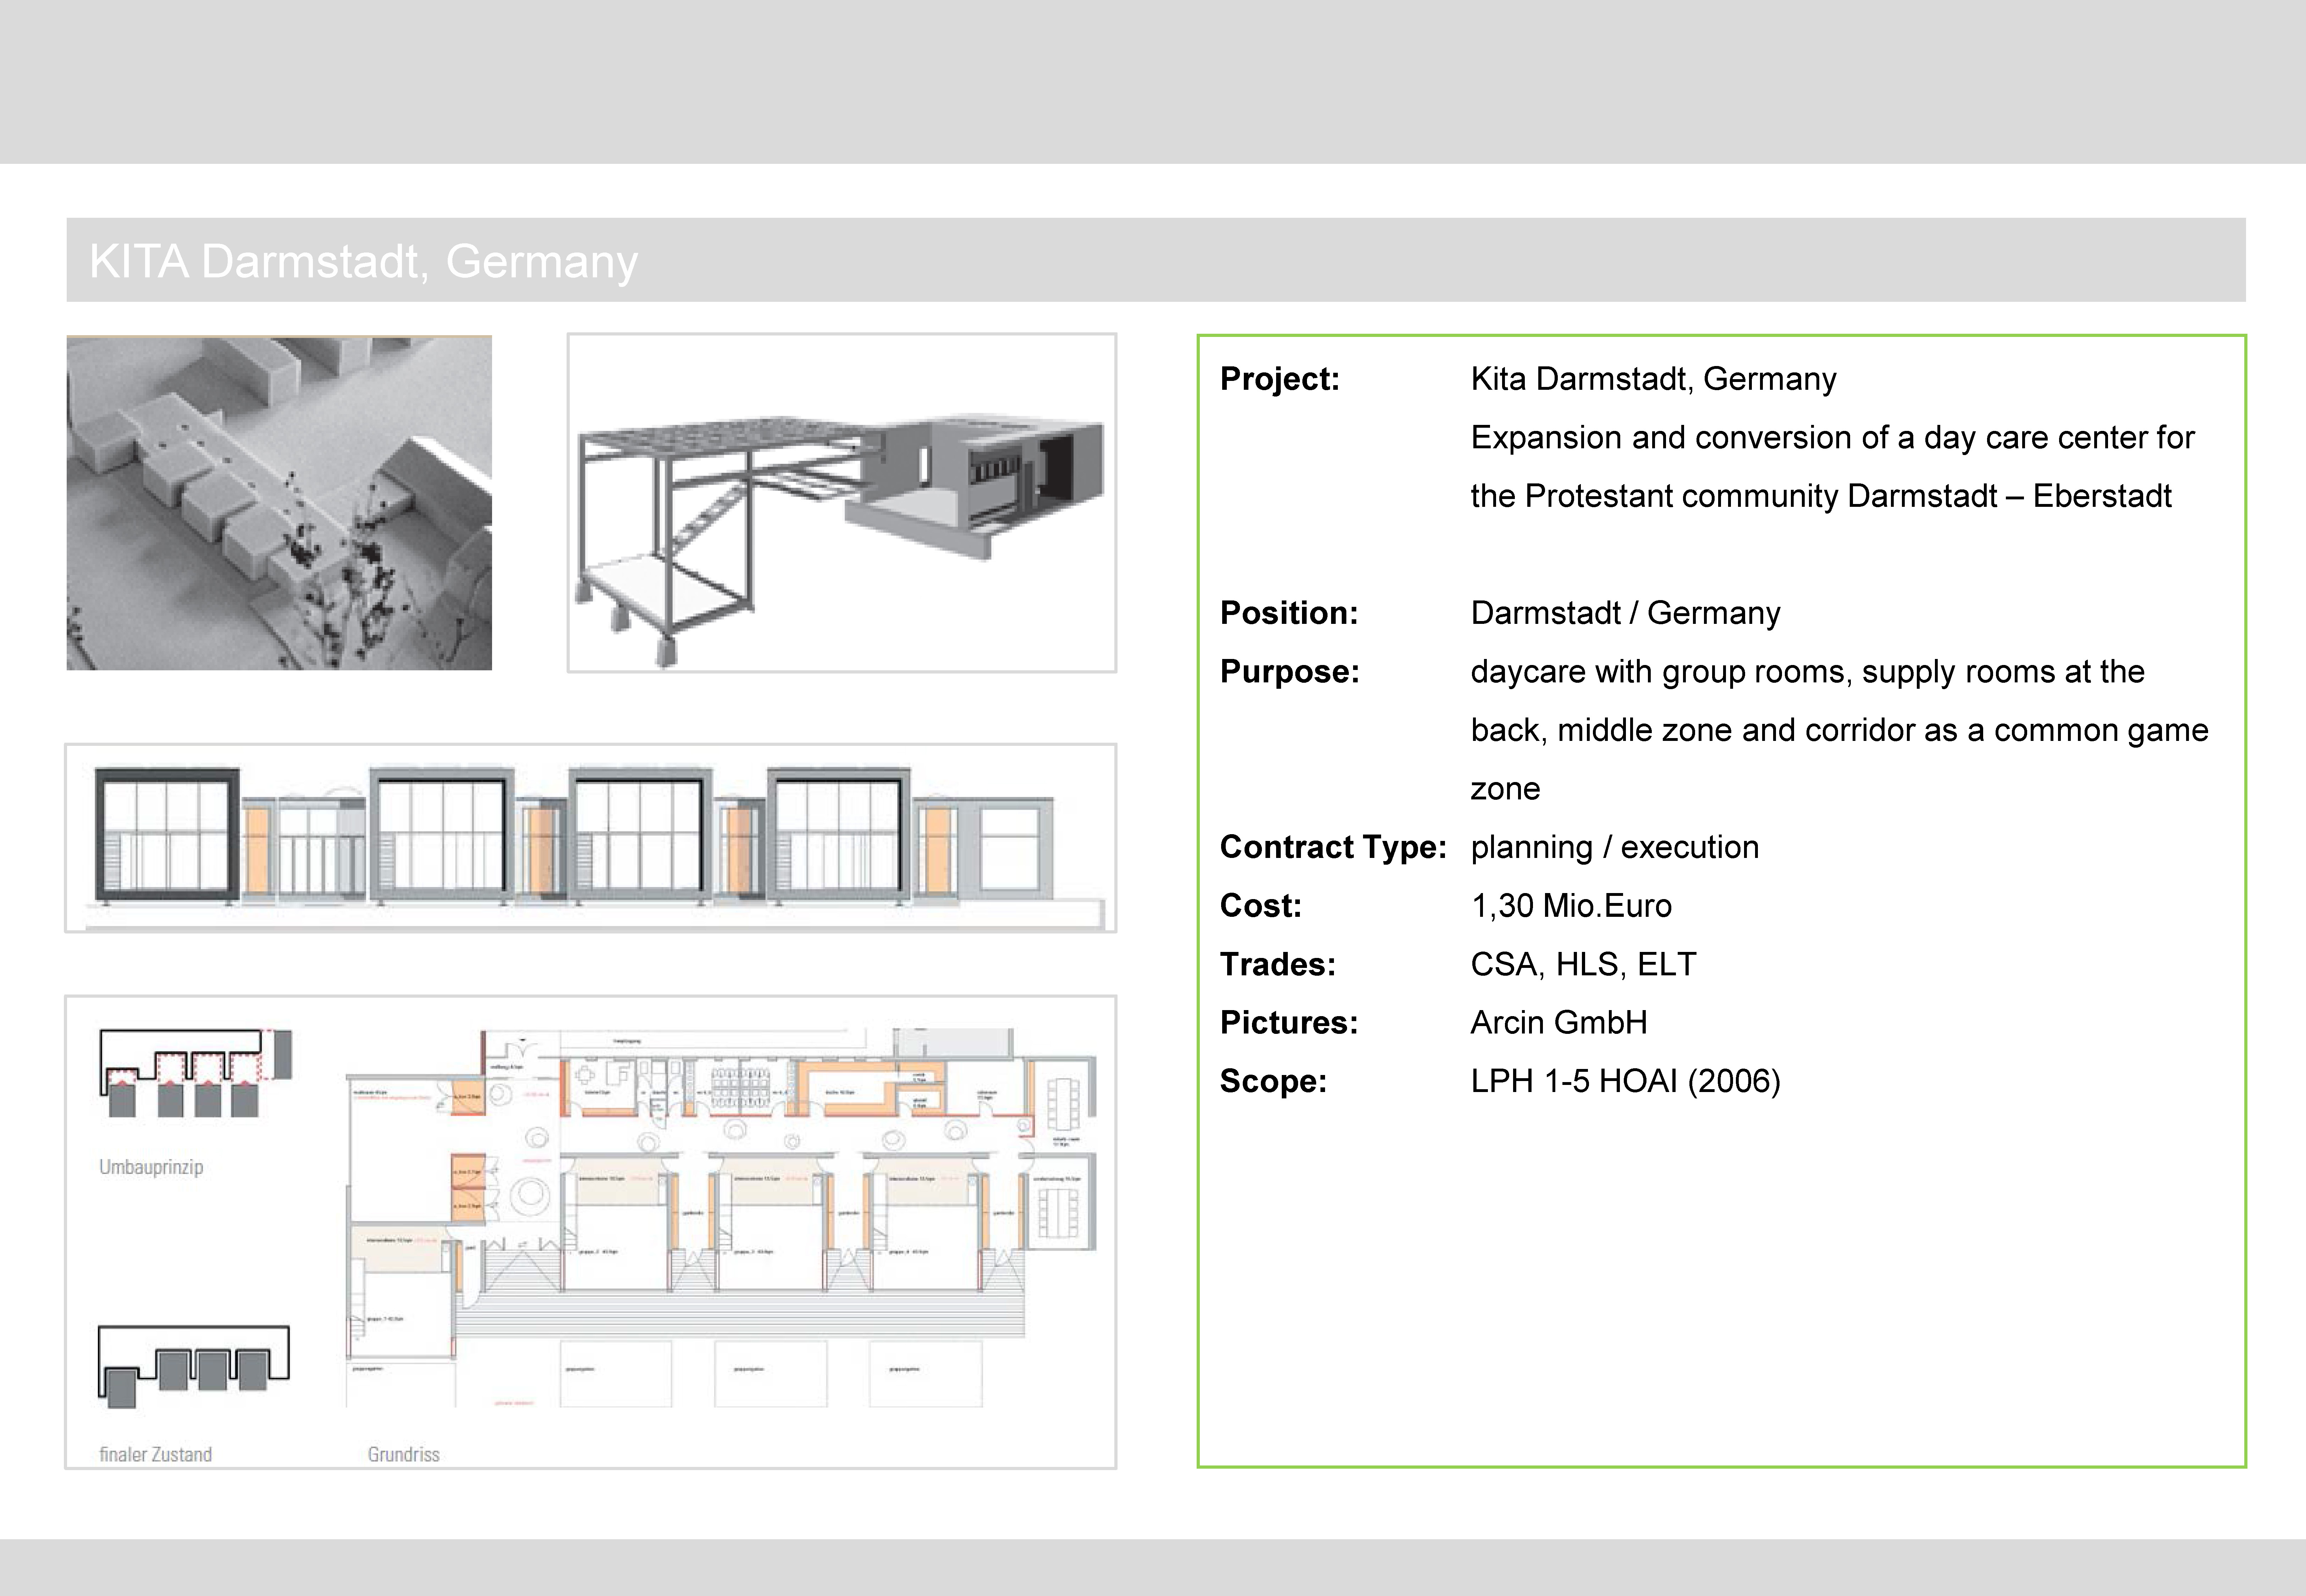Click 'Arcin GmbH' pictures credit
This screenshot has width=2306, height=1596.
tap(1558, 1023)
